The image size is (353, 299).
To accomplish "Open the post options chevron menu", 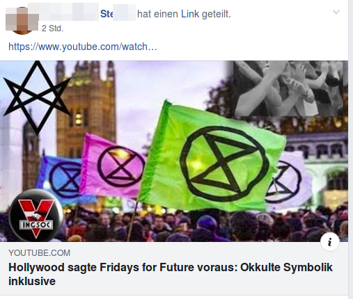I will click(x=336, y=12).
